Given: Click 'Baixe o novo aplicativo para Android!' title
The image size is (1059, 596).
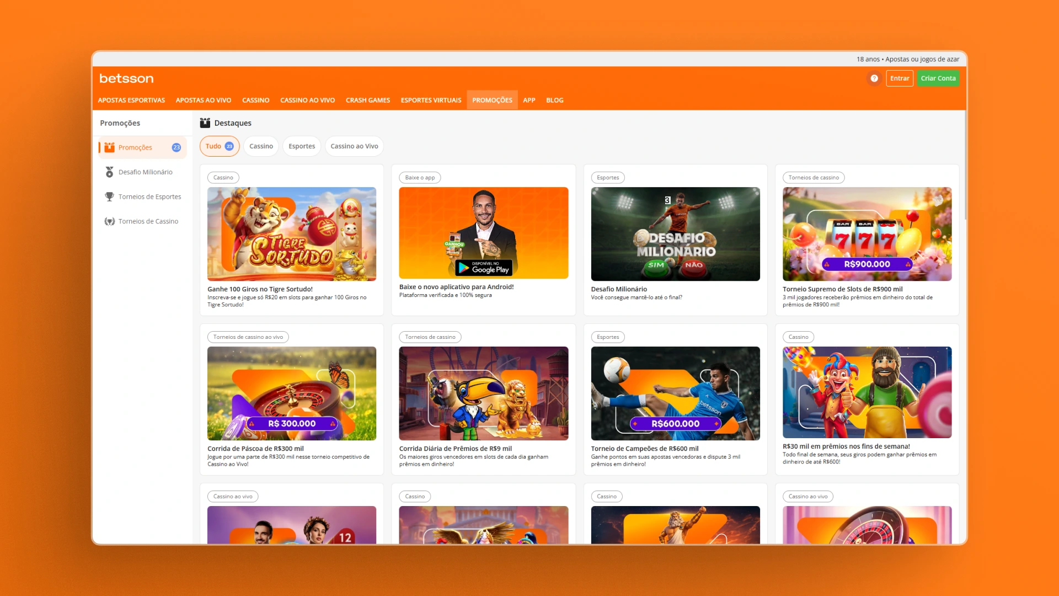Looking at the screenshot, I should click(456, 287).
